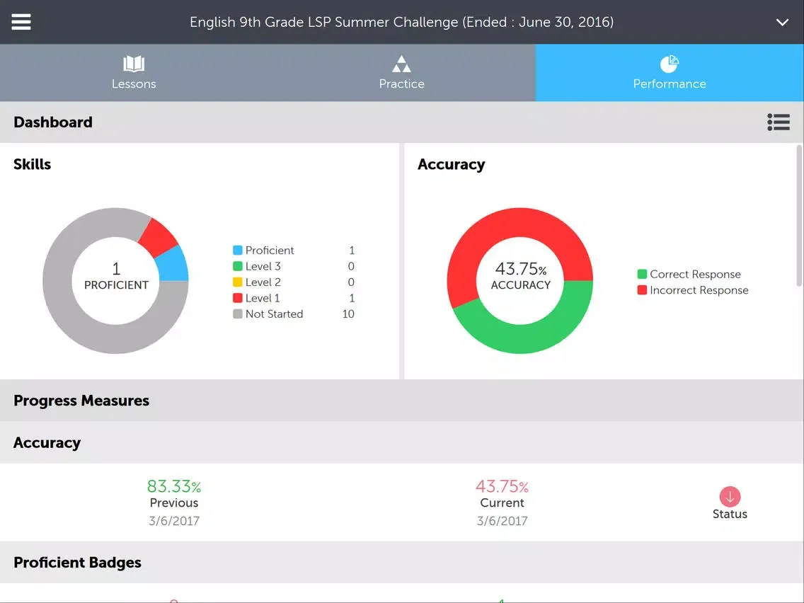
Task: Click the Skills donut chart center
Action: tap(116, 277)
